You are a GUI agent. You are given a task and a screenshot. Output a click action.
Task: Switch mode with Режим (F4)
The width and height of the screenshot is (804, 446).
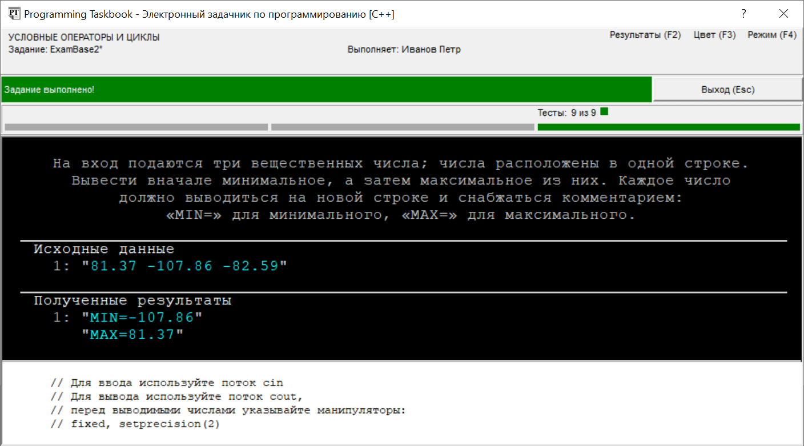tap(772, 35)
